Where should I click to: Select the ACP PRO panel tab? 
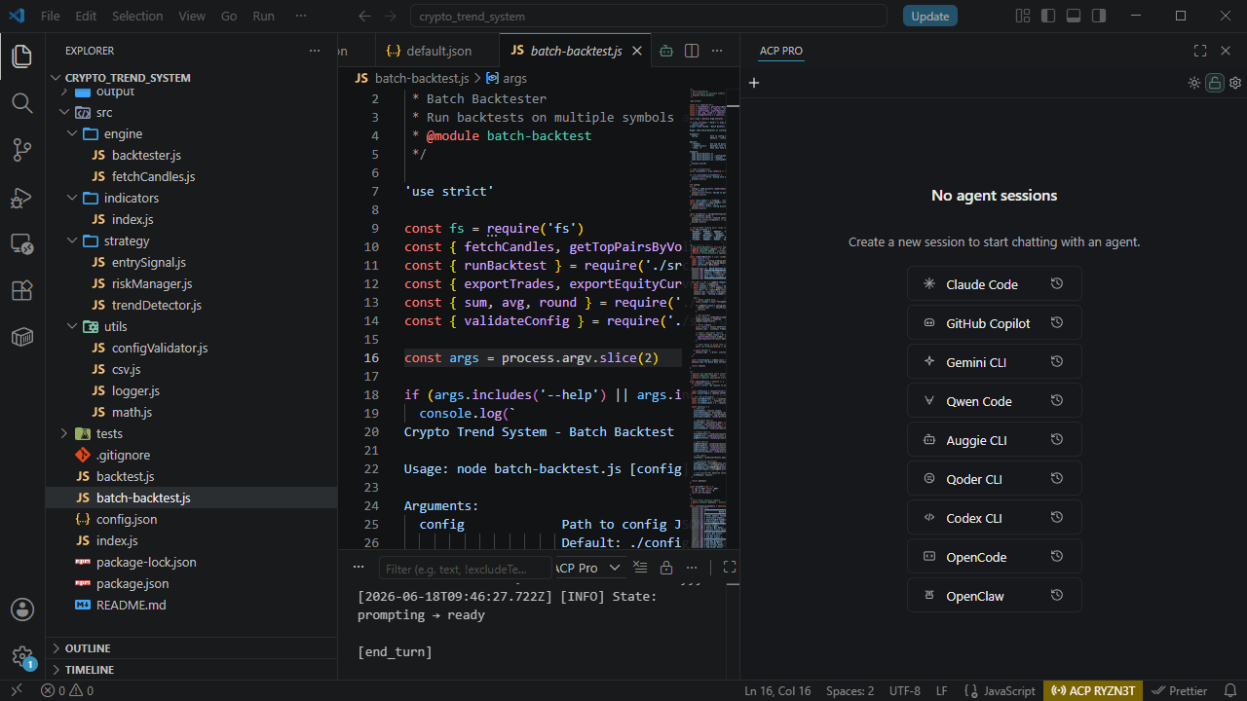tap(781, 51)
